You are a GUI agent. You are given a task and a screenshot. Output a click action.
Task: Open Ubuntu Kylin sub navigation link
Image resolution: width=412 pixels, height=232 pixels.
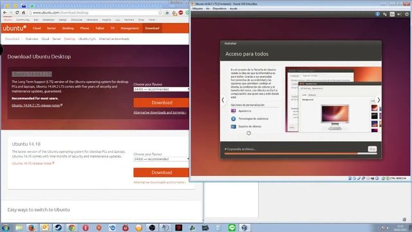[87, 39]
